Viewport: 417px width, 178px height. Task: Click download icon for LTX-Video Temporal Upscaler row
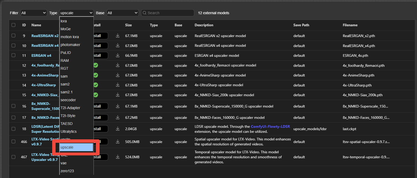[118, 157]
